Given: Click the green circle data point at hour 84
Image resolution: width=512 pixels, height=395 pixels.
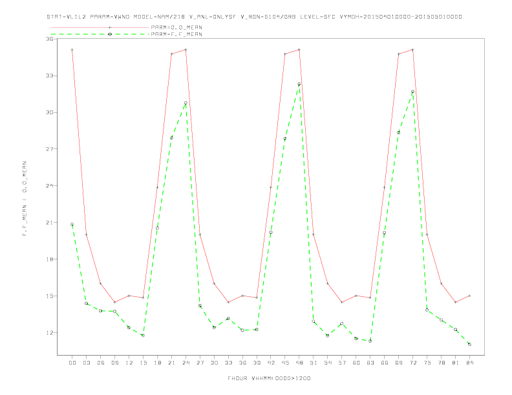Looking at the screenshot, I should coord(469,344).
